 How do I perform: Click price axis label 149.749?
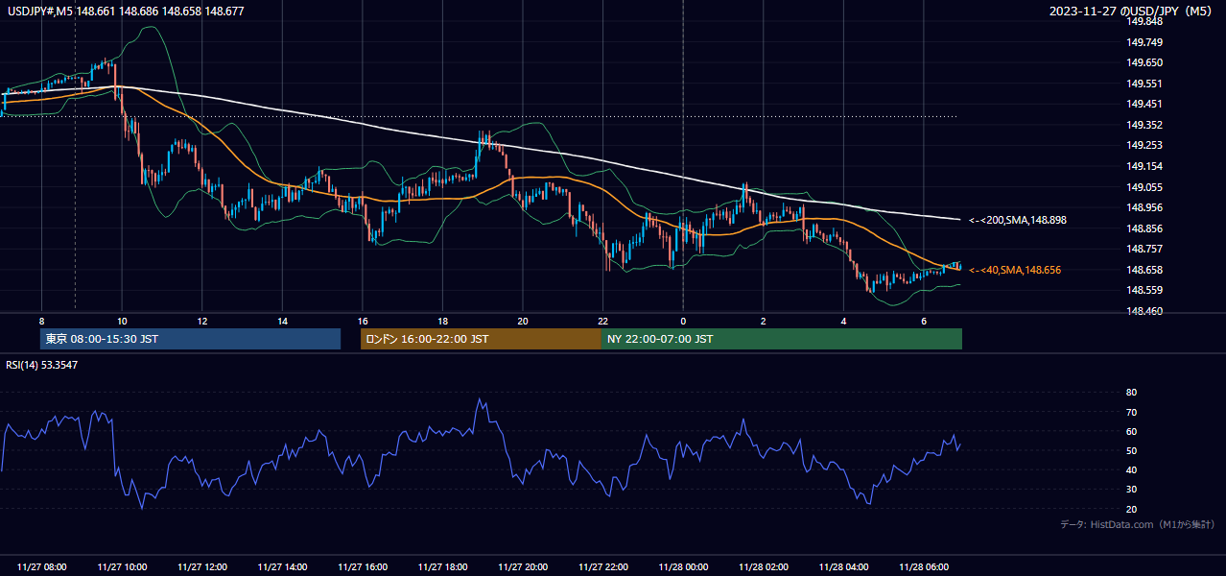click(1145, 42)
